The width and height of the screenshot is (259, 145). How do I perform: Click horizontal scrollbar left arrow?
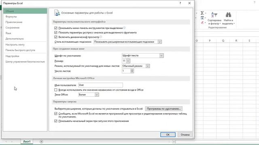(174, 142)
